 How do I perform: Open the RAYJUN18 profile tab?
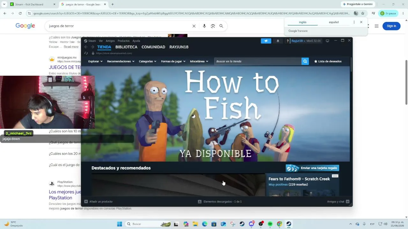point(179,47)
